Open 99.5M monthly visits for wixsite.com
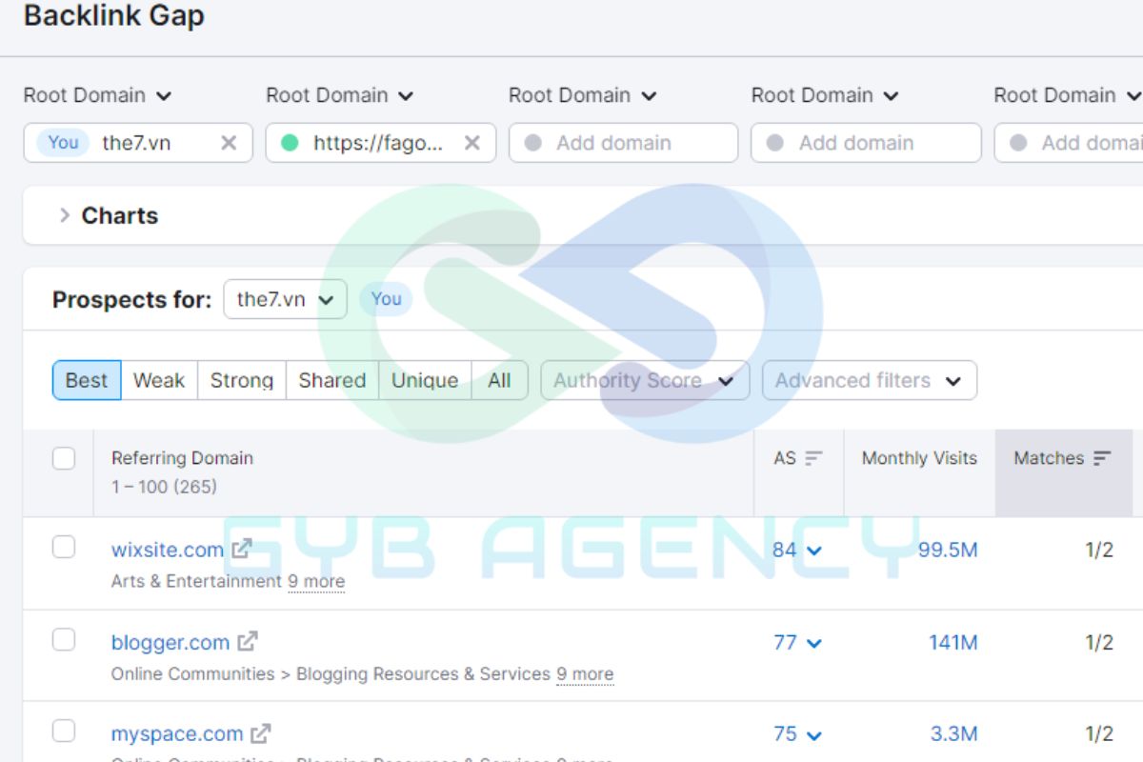 (x=948, y=550)
